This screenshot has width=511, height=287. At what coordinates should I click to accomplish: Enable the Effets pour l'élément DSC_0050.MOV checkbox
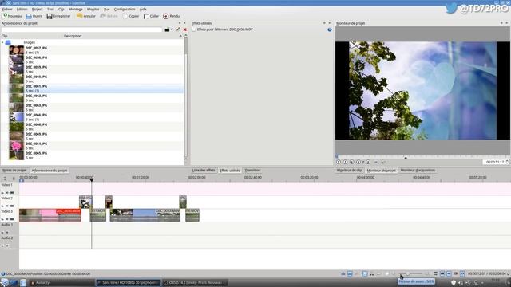[194, 29]
